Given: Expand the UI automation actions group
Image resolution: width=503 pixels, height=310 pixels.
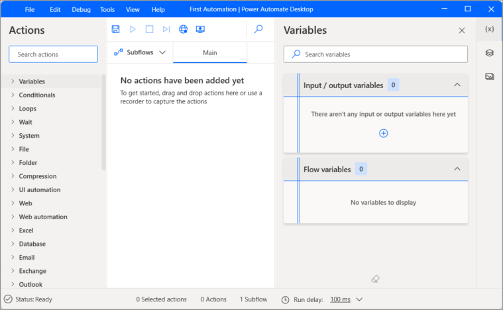Looking at the screenshot, I should pyautogui.click(x=13, y=189).
